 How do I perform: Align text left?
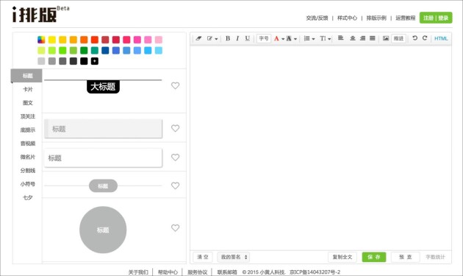(340, 38)
